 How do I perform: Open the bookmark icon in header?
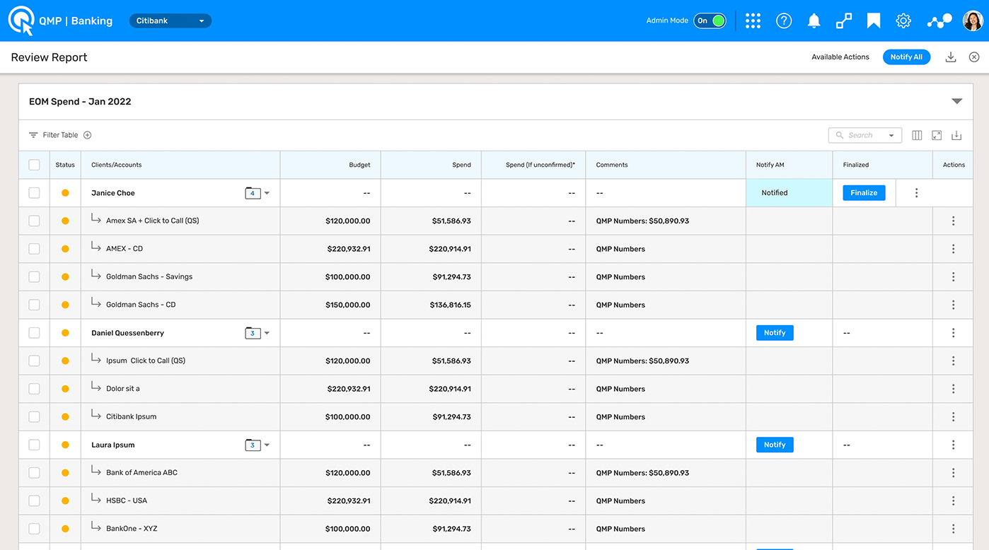coord(874,21)
